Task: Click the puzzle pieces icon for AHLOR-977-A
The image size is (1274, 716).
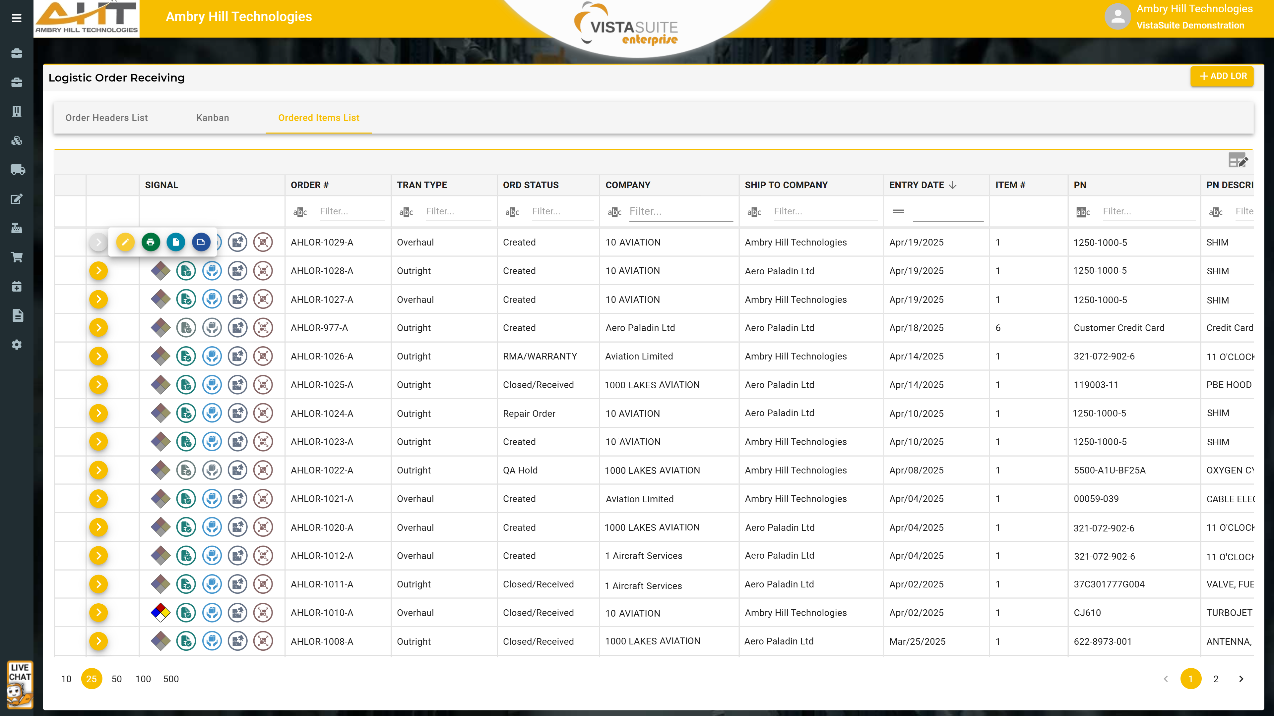Action: point(237,328)
